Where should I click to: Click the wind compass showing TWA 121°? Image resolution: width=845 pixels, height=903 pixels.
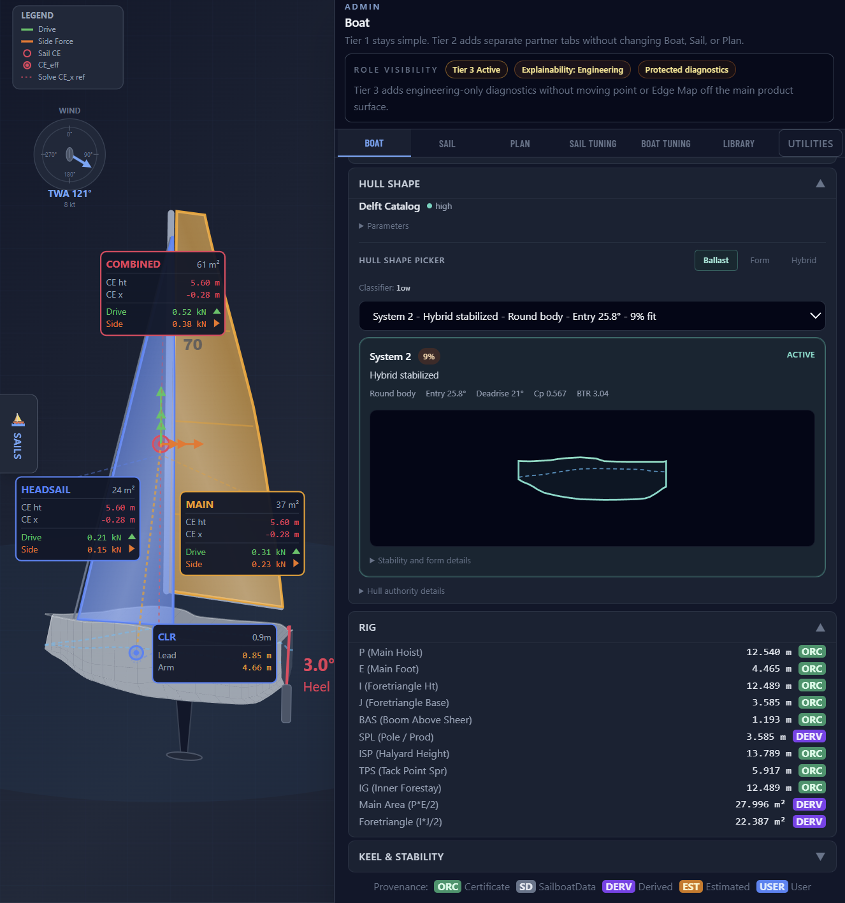[69, 154]
